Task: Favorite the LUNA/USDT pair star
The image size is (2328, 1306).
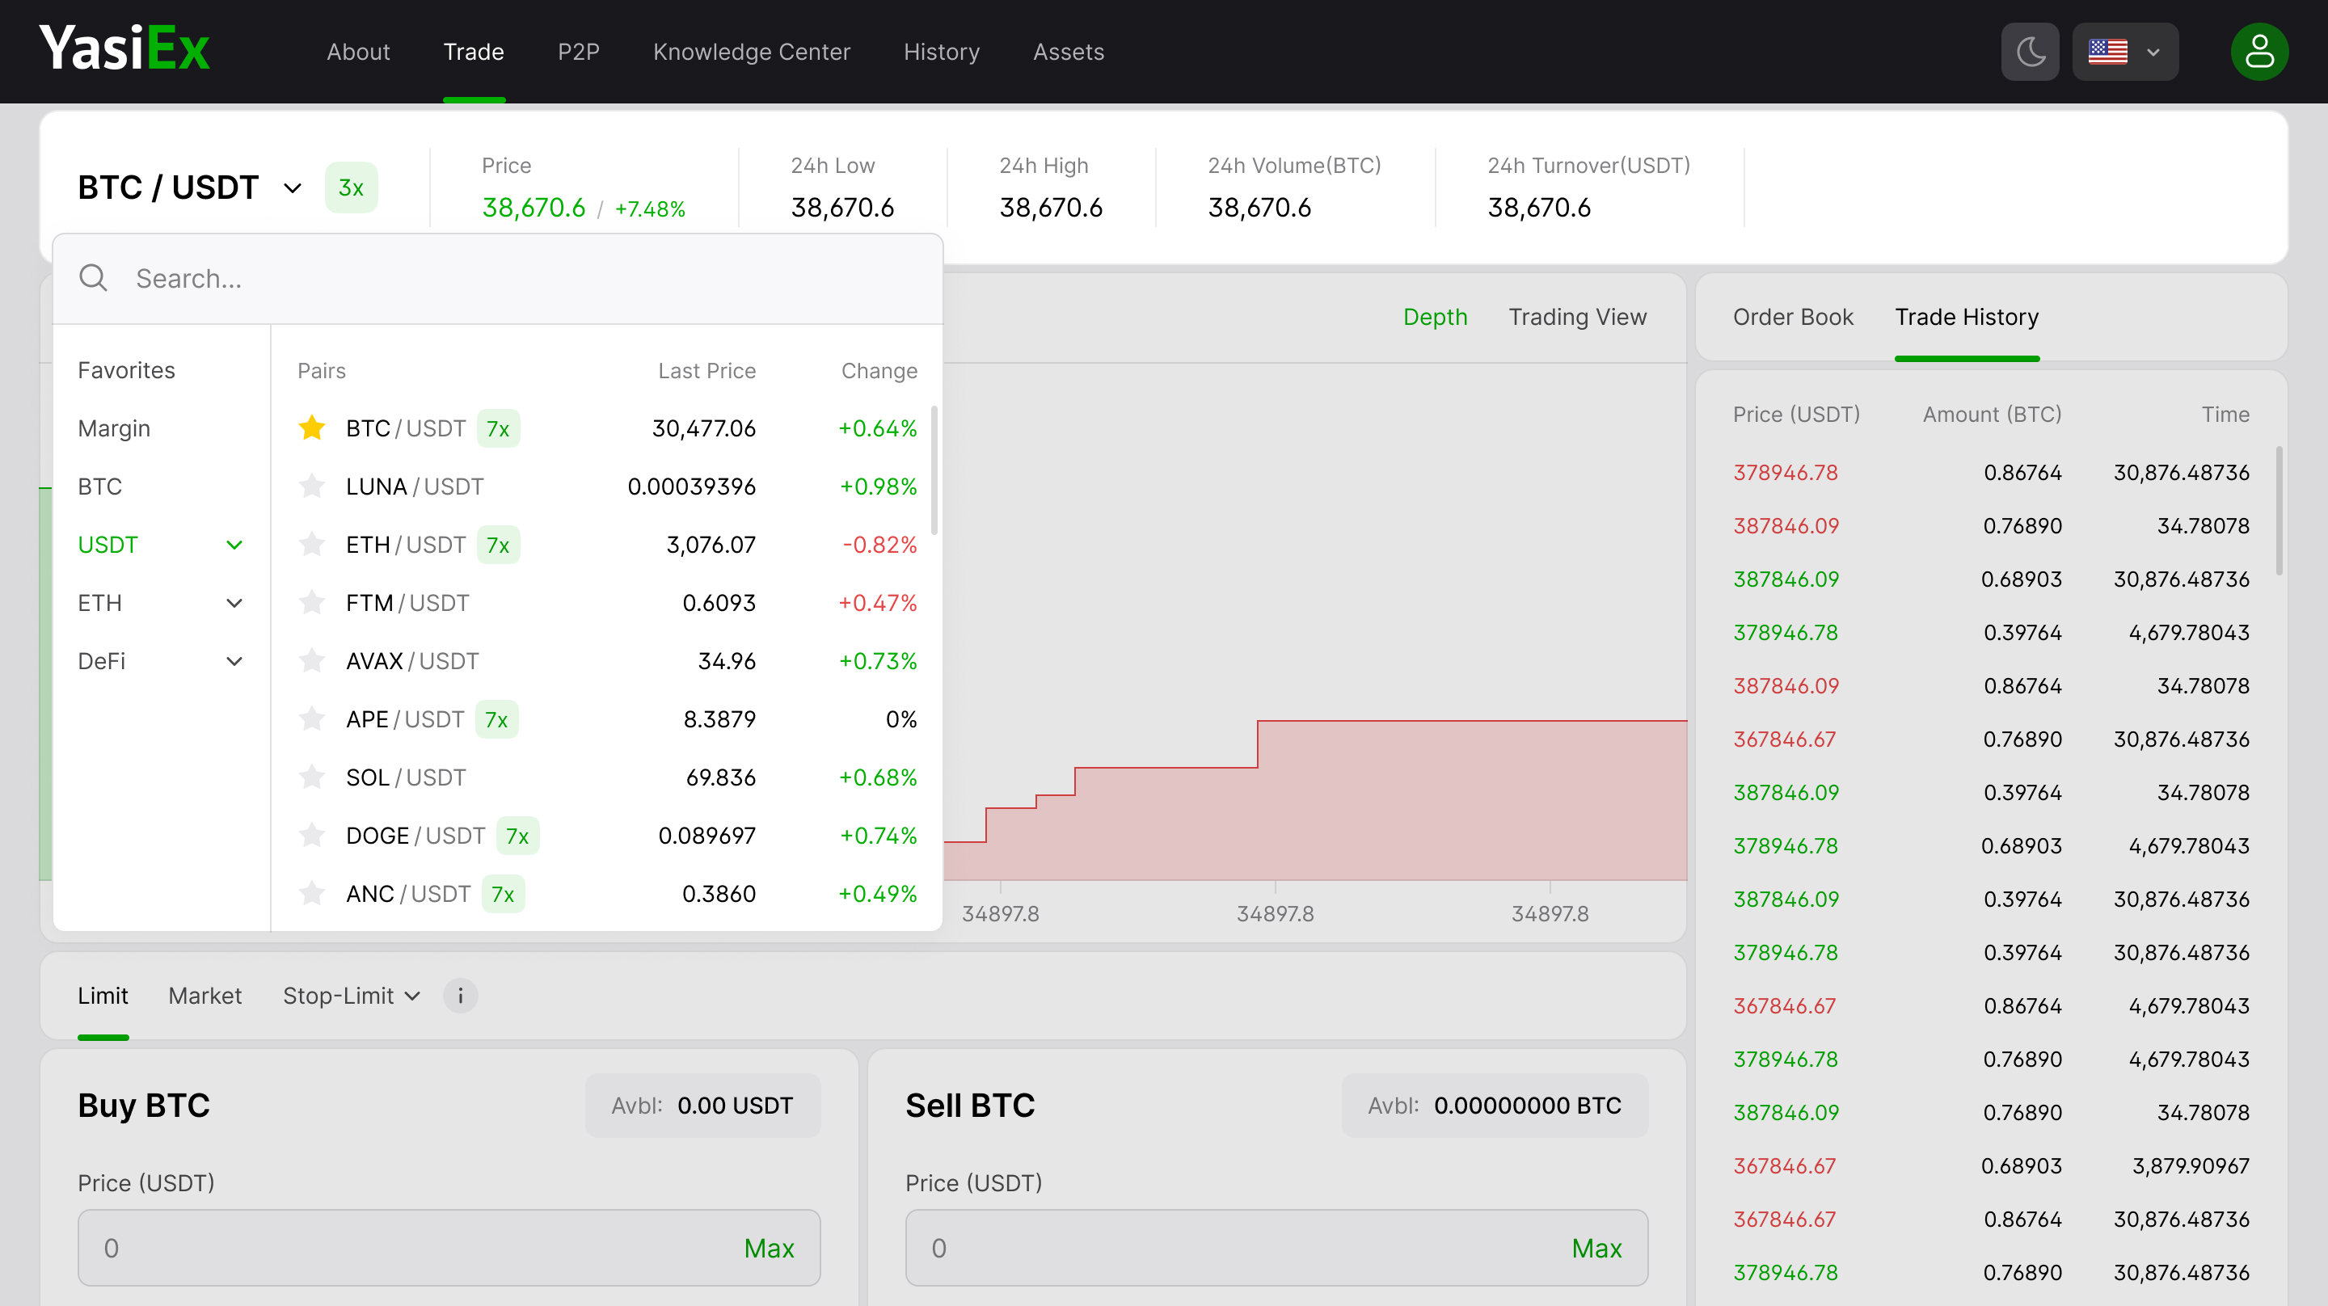Action: pyautogui.click(x=312, y=487)
